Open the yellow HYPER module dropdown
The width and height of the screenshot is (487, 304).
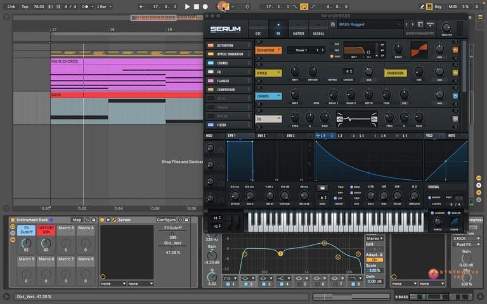[x=268, y=73]
